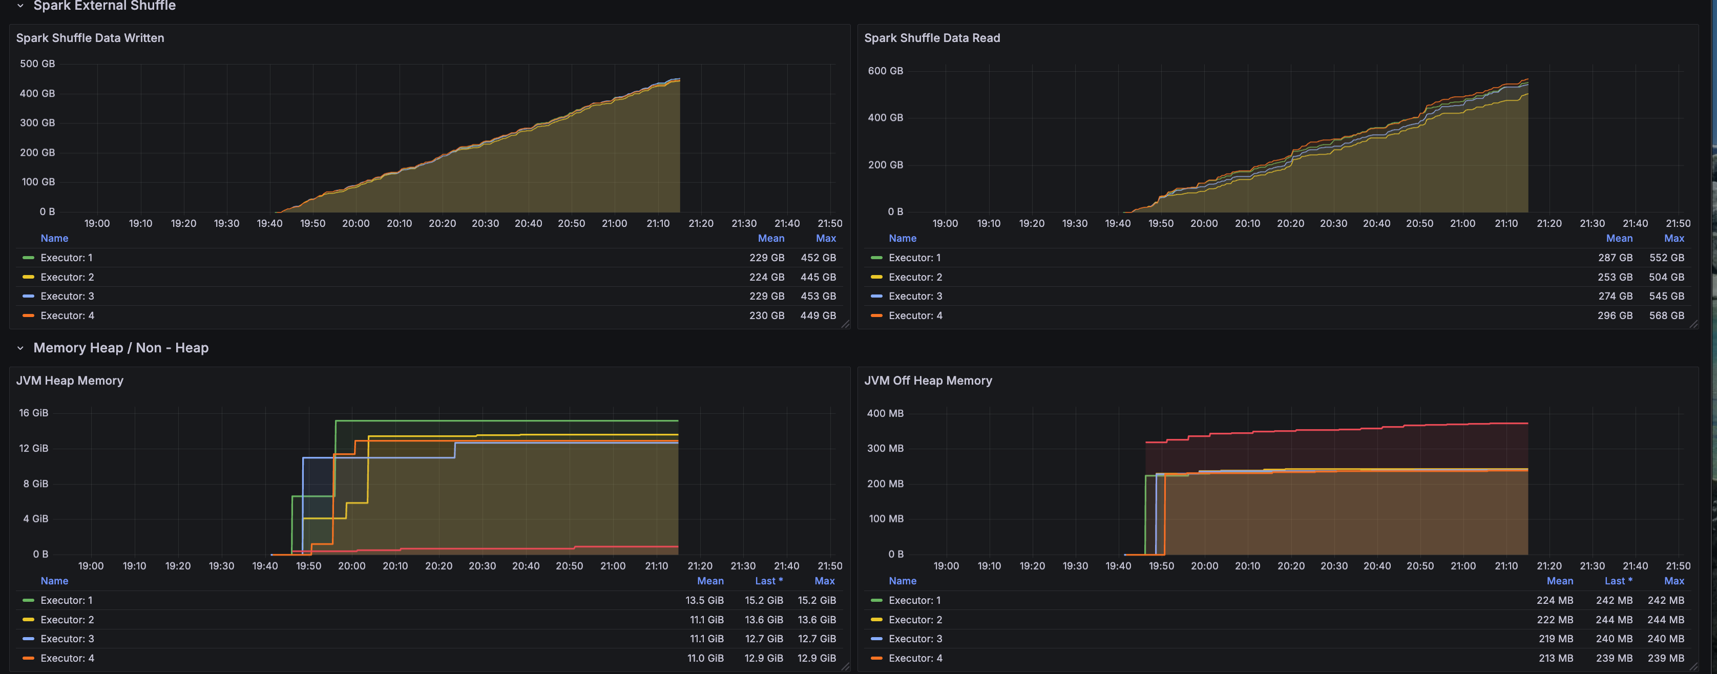Click resize handle of JVM Heap Memory panel
The height and width of the screenshot is (674, 1717).
click(x=845, y=667)
